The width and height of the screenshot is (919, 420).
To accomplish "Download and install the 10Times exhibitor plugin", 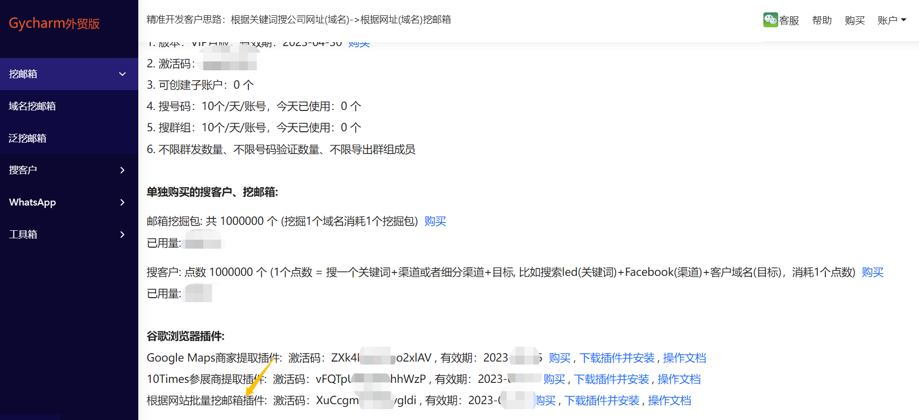I will pos(612,379).
